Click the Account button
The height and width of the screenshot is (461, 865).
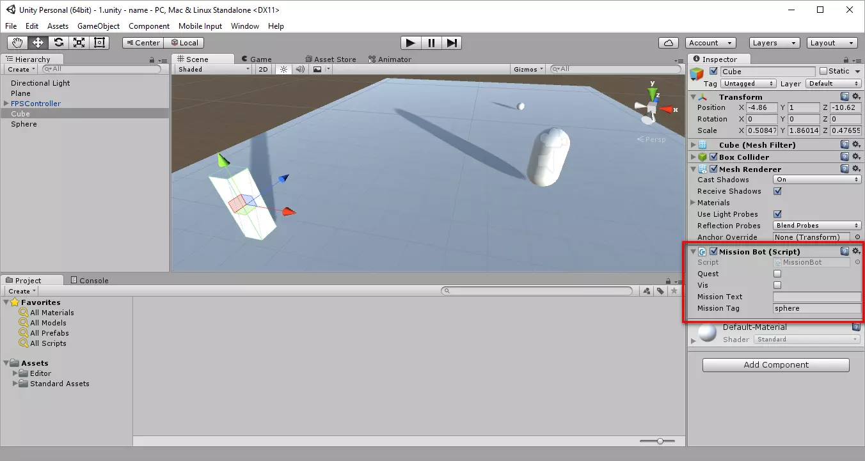click(x=710, y=43)
